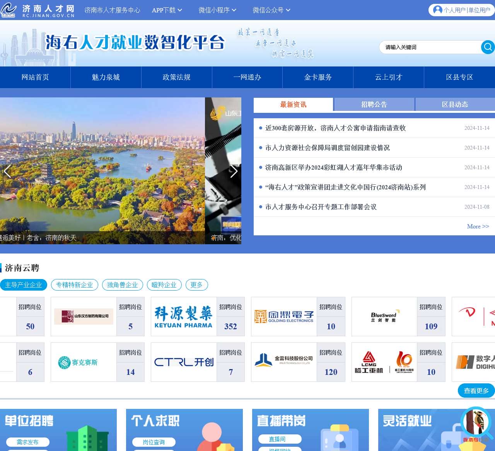
Task: Select the 瞪羚企业 filter pill
Action: 164,285
